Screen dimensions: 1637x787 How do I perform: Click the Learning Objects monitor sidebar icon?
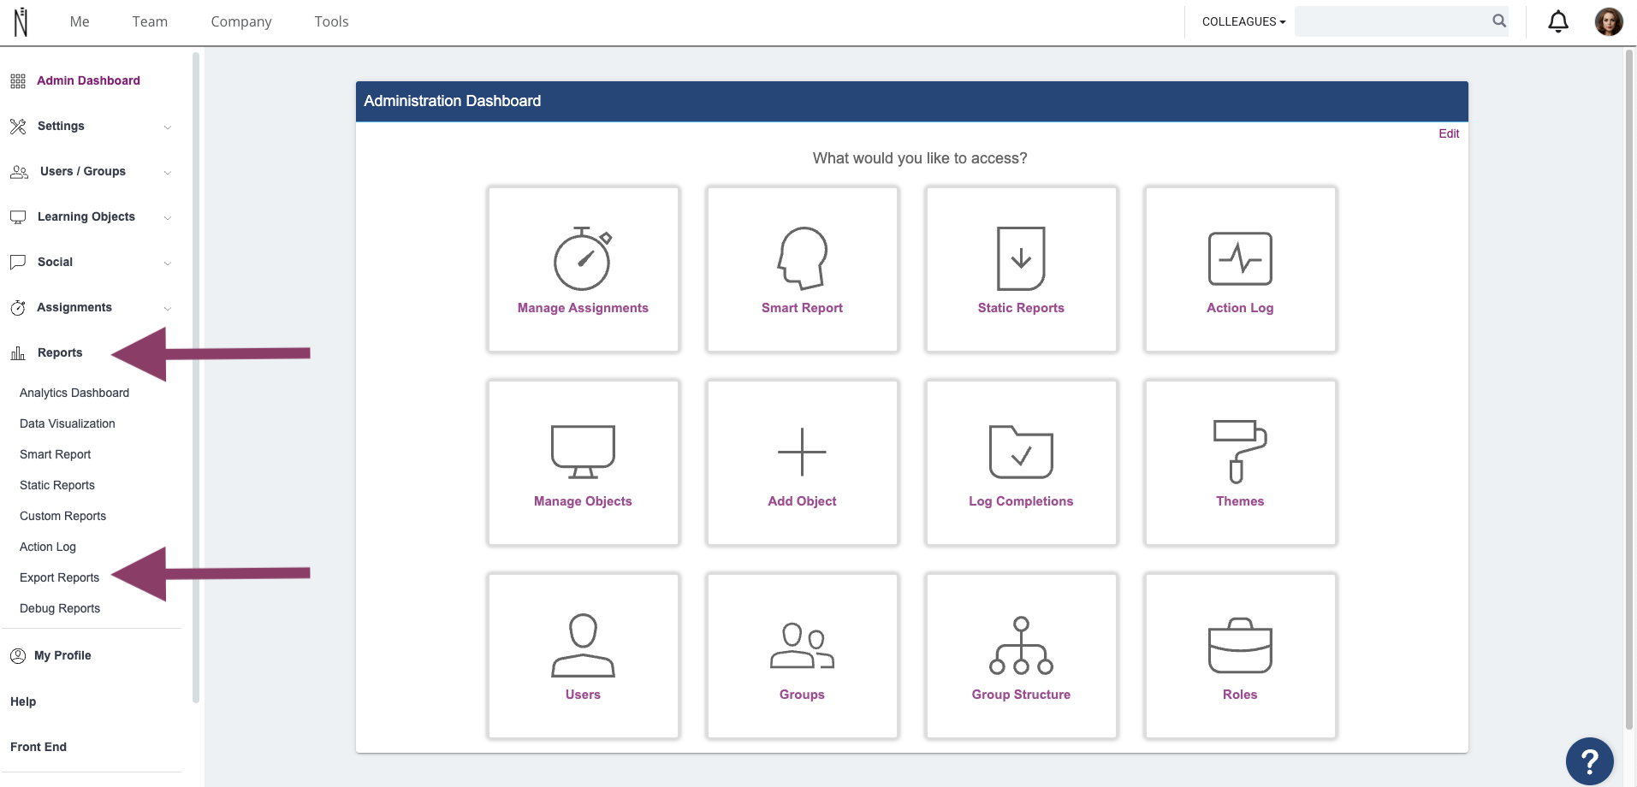coord(18,217)
